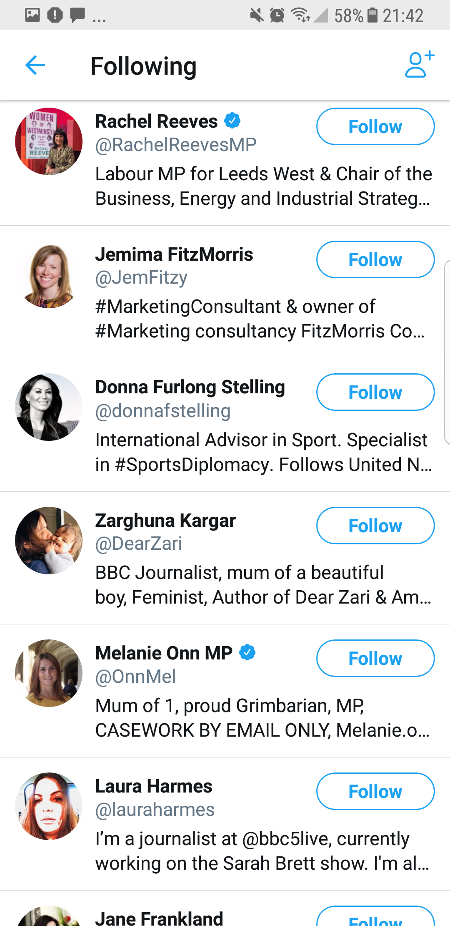Follow Donna Furlong Stelling
The height and width of the screenshot is (926, 450).
coord(375,392)
